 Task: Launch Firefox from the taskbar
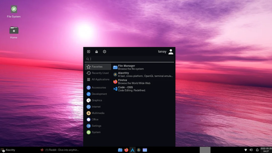pyautogui.click(x=126, y=150)
